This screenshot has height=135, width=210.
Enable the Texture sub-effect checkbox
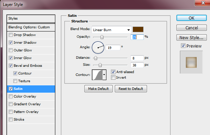pyautogui.click(x=15, y=81)
